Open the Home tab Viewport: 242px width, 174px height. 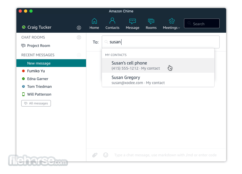tap(94, 24)
